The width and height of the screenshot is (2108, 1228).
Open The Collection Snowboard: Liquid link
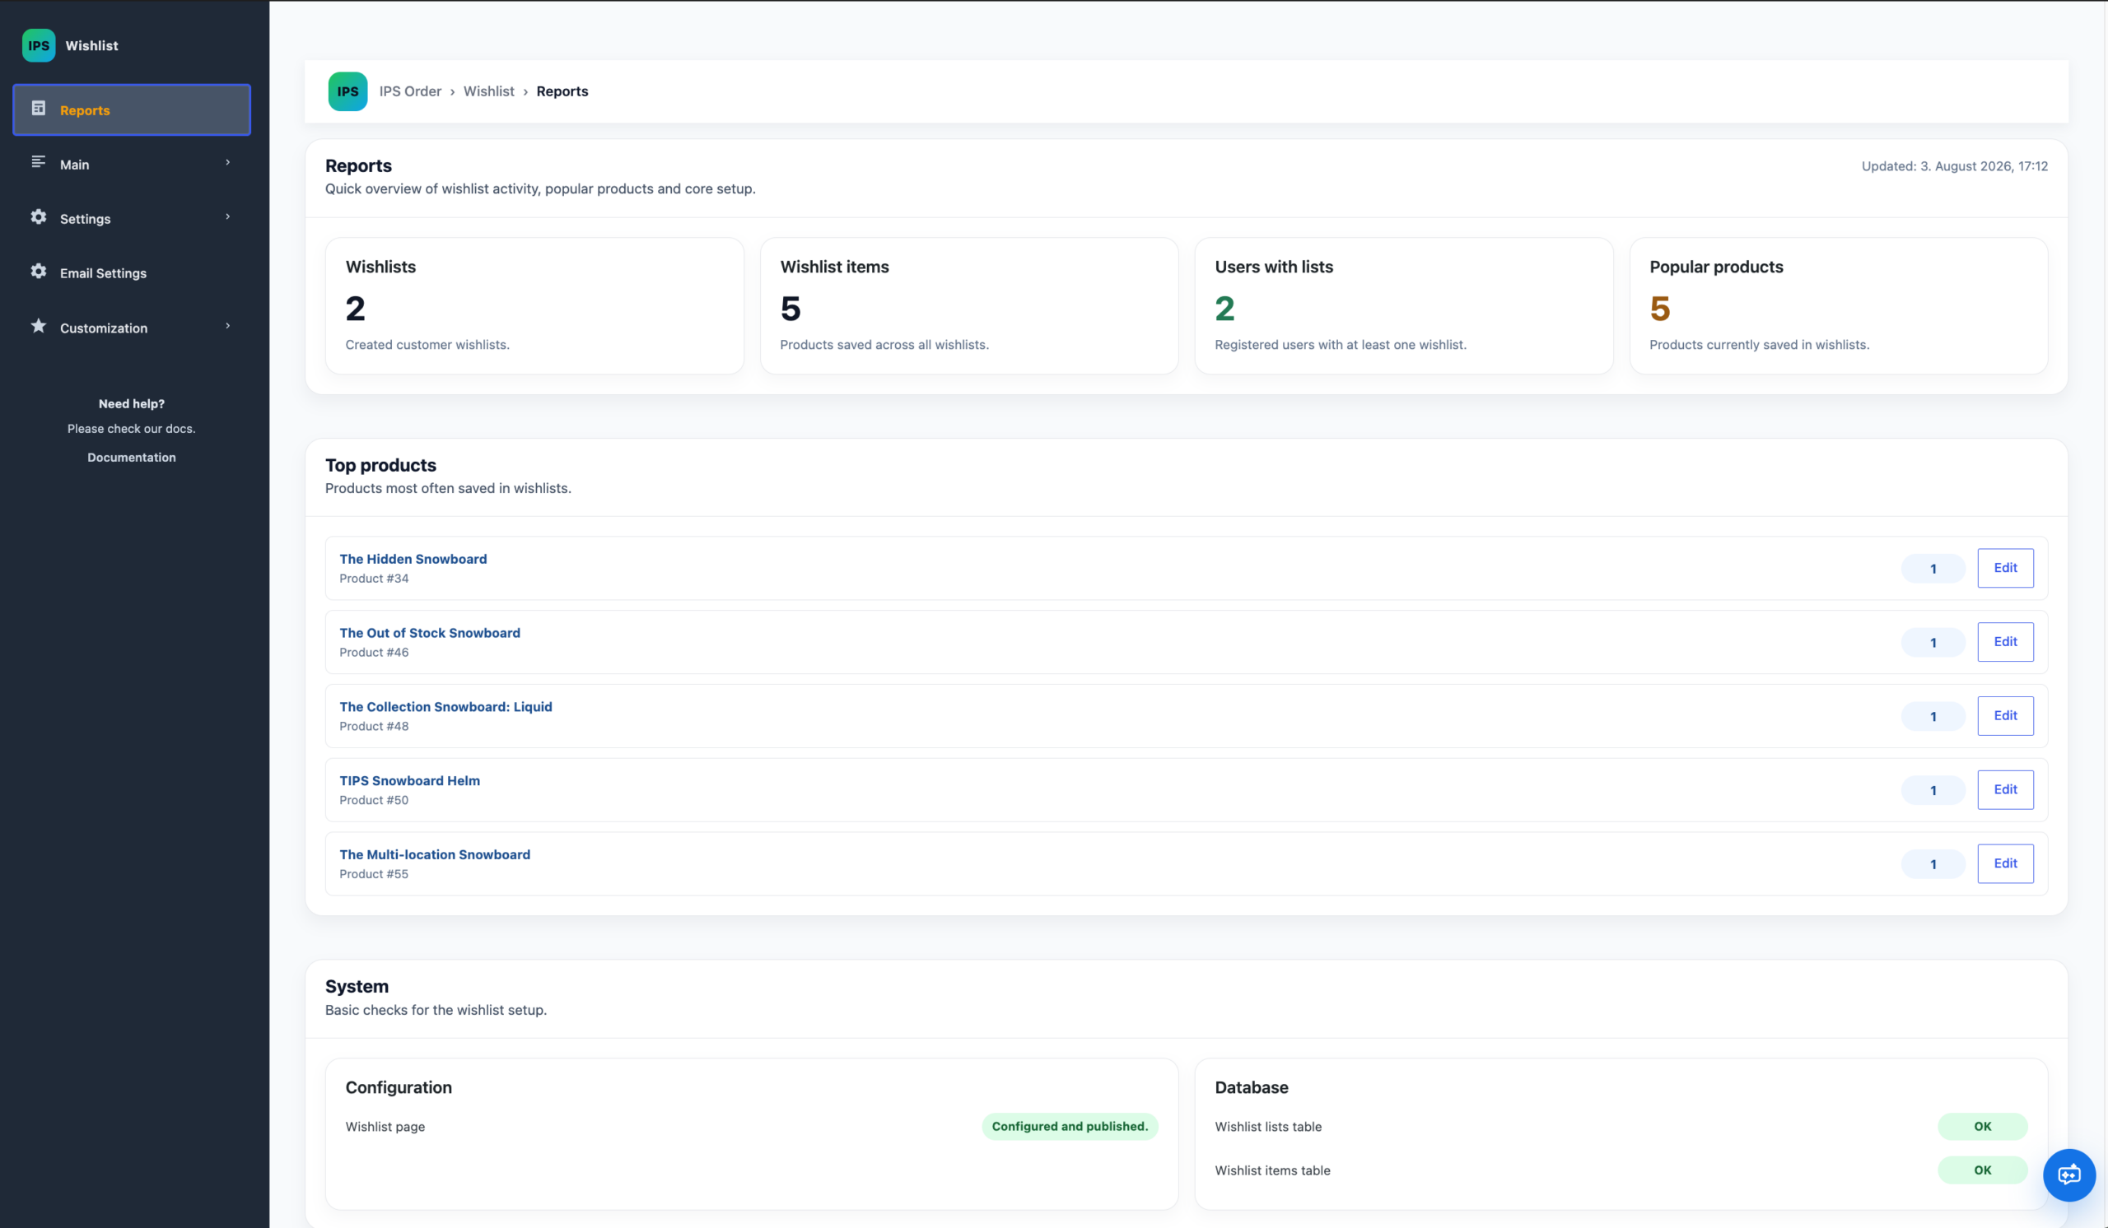pyautogui.click(x=445, y=706)
